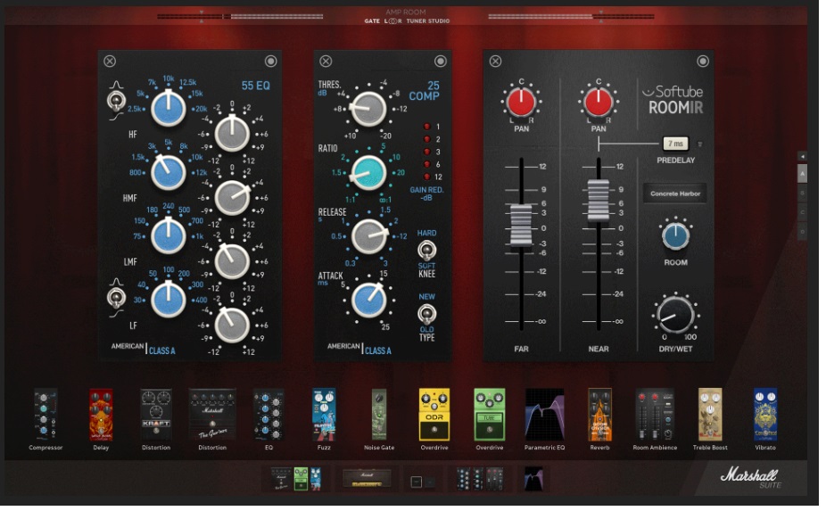Click the HMF frequency knob
Image resolution: width=826 pixels, height=511 pixels.
[168, 172]
